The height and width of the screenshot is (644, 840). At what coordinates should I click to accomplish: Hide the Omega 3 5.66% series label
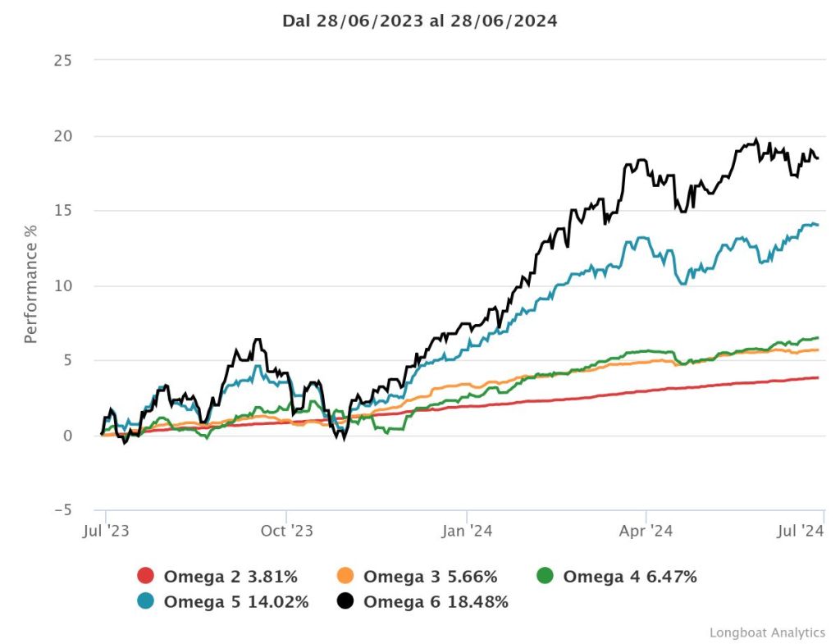pyautogui.click(x=430, y=577)
